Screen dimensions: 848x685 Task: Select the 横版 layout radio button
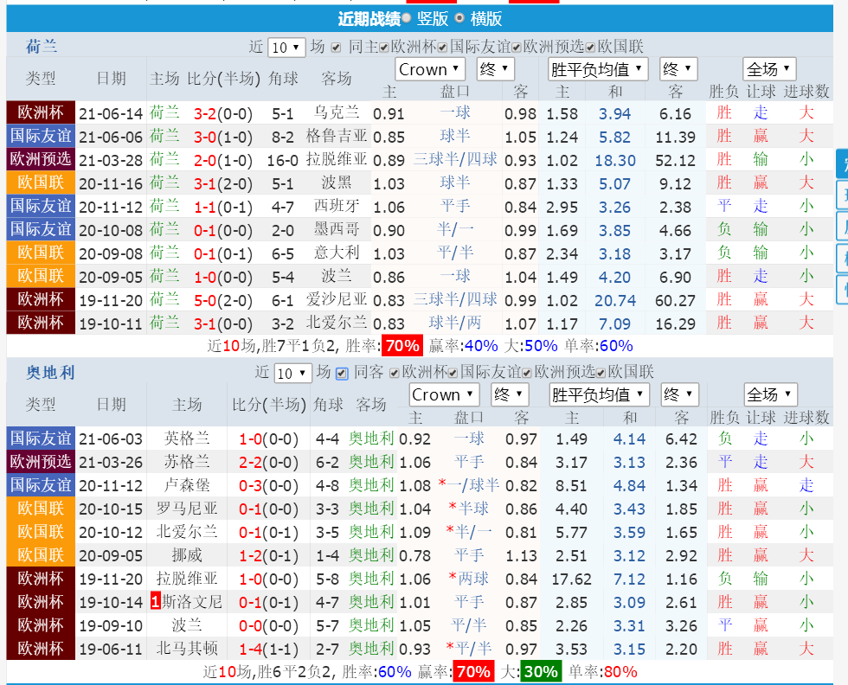point(459,18)
